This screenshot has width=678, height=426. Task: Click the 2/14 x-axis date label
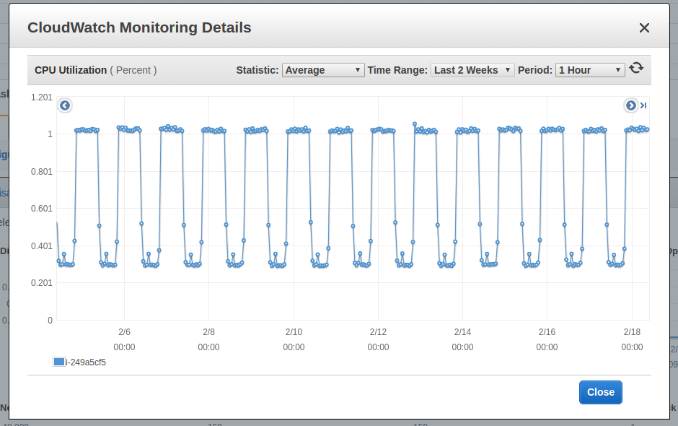[462, 332]
